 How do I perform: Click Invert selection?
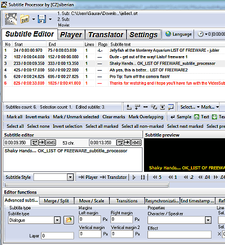coord(67,126)
